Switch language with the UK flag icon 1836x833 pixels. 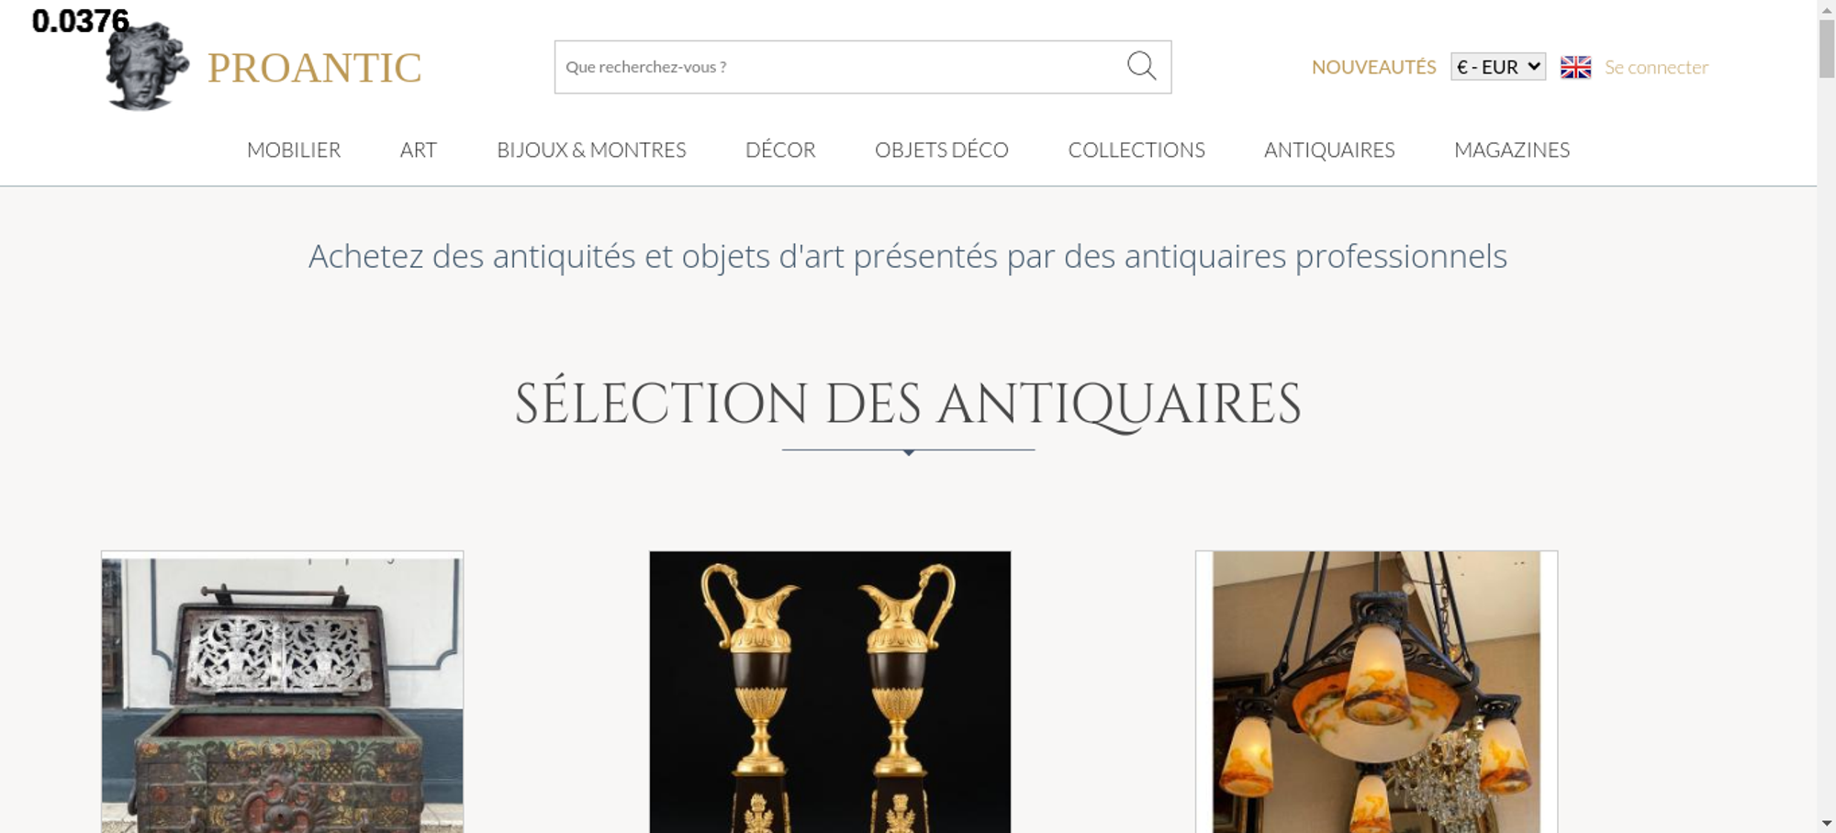pos(1575,67)
